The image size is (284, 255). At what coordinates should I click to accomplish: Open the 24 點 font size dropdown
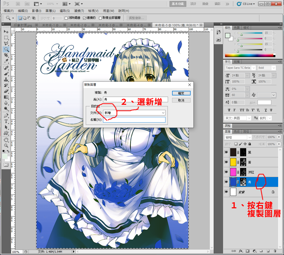pyautogui.click(x=247, y=75)
